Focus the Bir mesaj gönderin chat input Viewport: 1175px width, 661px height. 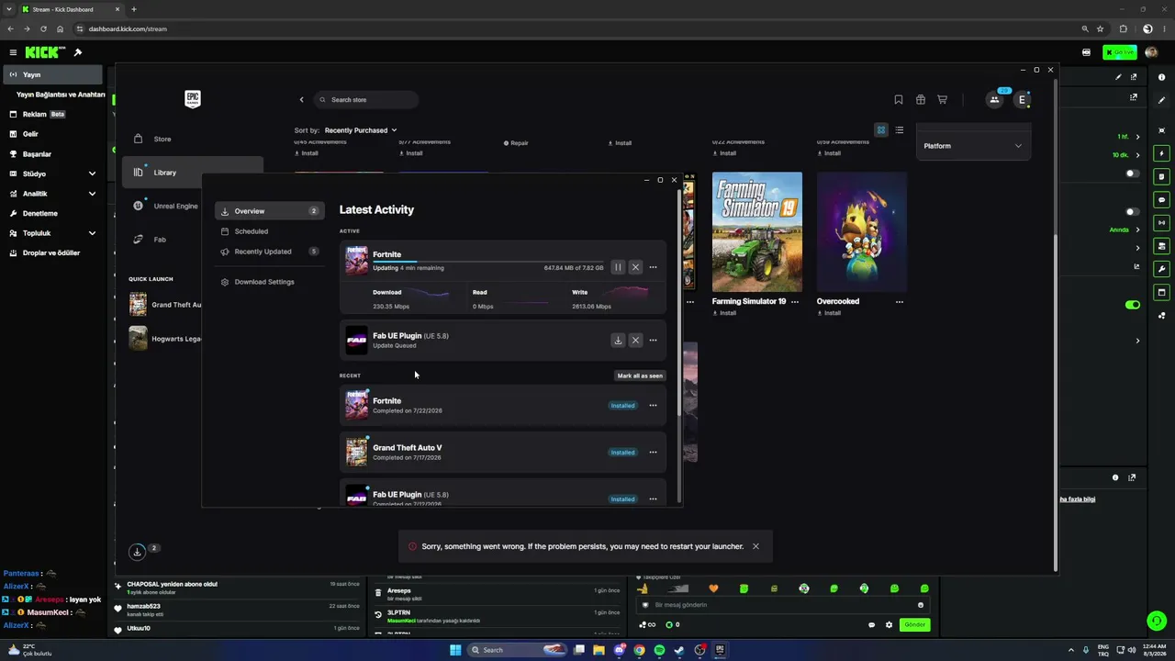[783, 605]
